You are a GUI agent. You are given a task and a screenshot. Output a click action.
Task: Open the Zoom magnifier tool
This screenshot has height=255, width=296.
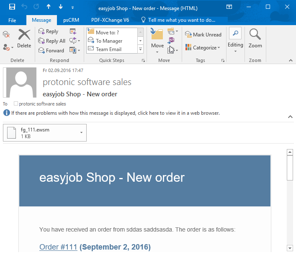[255, 39]
